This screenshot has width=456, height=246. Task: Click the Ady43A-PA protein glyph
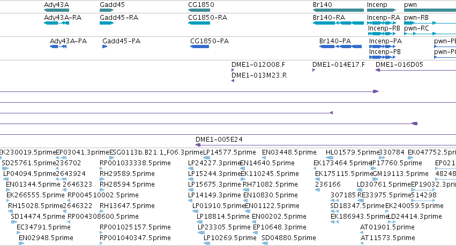click(58, 47)
